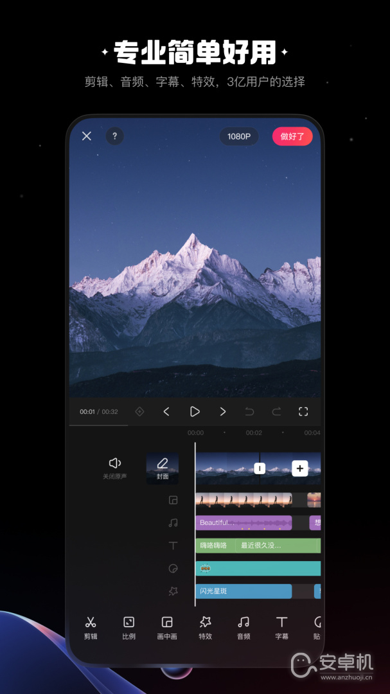
Task: Click the 00:02 timeline ruler mark
Action: (254, 433)
